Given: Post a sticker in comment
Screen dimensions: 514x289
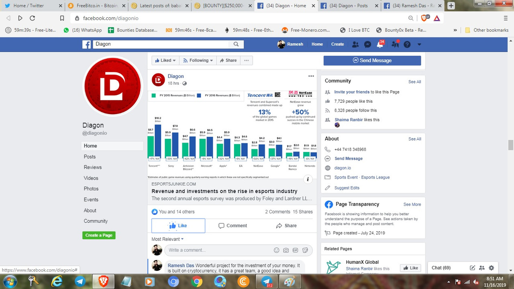Looking at the screenshot, I should coord(305,250).
